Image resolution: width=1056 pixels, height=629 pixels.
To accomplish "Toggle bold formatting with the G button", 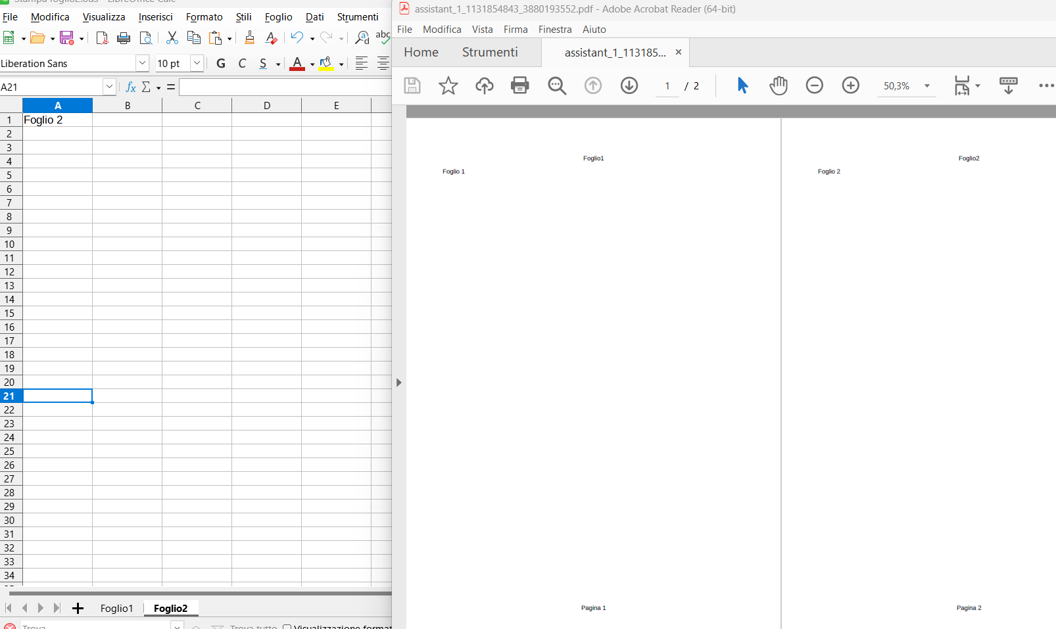I will tap(221, 63).
